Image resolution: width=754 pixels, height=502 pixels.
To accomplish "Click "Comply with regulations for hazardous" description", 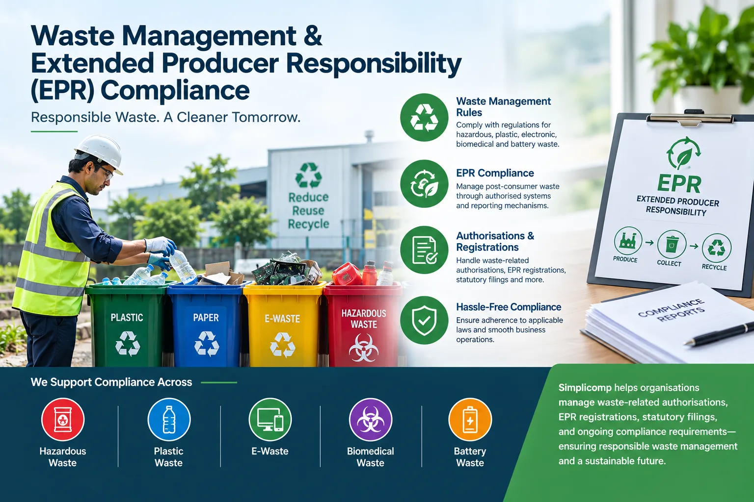I will [x=508, y=134].
